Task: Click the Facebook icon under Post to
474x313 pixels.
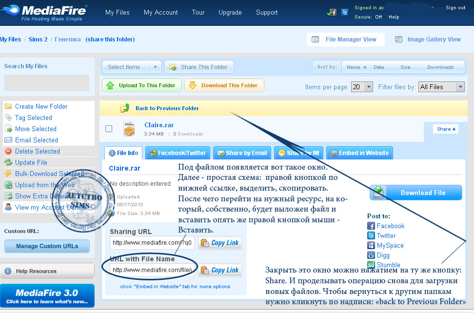Action: click(371, 226)
